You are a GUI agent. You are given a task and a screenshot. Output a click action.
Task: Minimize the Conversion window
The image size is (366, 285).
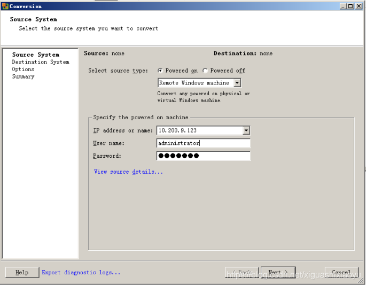[x=343, y=6]
